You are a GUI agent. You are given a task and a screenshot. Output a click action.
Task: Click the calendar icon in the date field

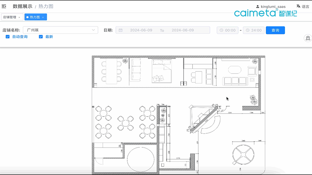coord(120,30)
